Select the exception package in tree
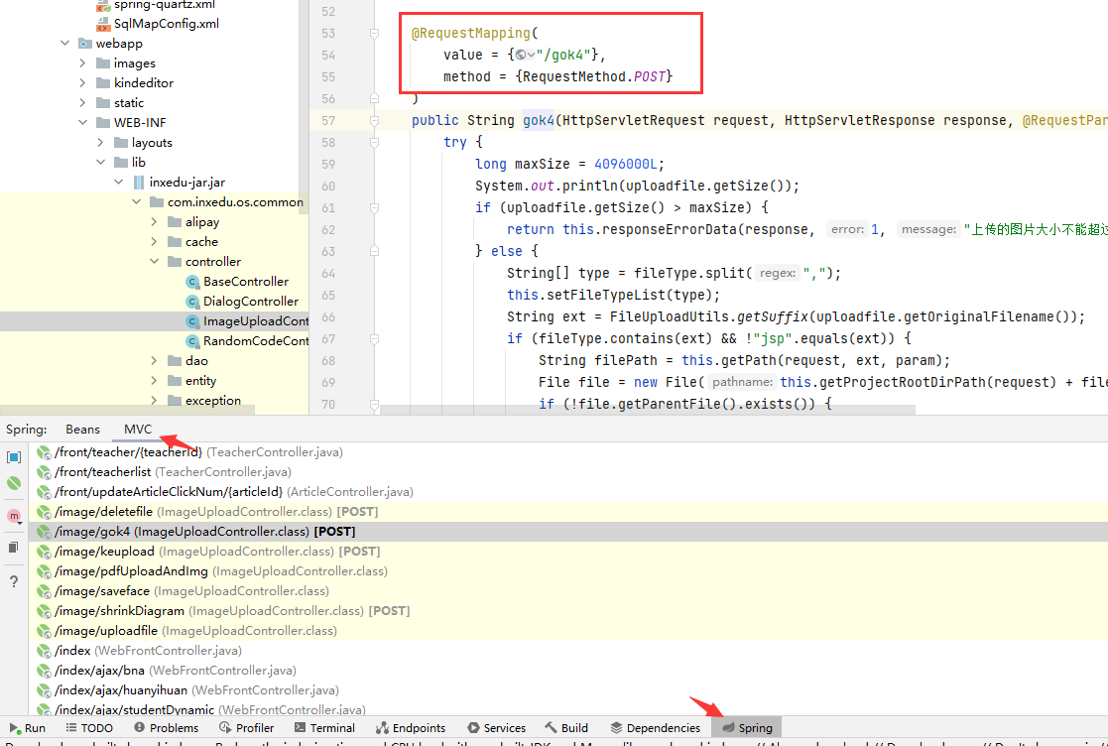 [x=212, y=401]
